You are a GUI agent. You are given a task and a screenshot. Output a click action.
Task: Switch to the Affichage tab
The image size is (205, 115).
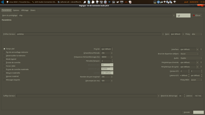[25, 10]
